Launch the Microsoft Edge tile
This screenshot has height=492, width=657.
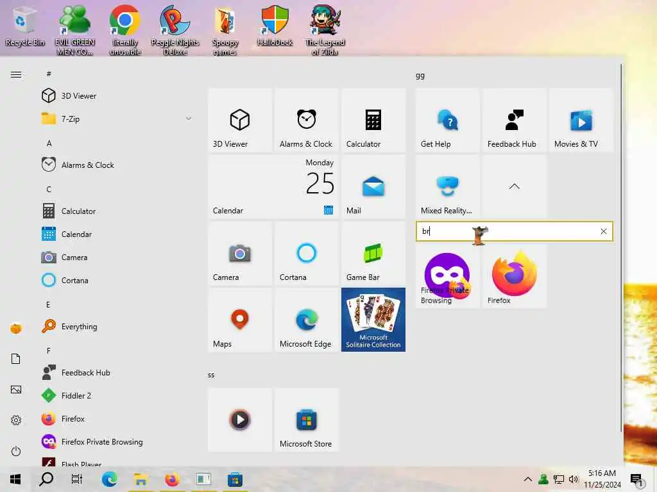click(306, 320)
